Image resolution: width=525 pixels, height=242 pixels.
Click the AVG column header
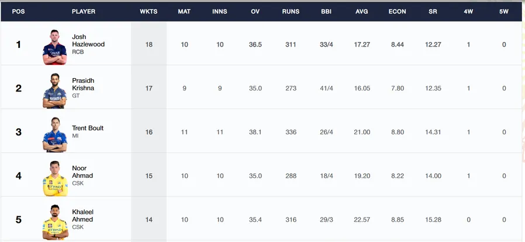point(362,11)
